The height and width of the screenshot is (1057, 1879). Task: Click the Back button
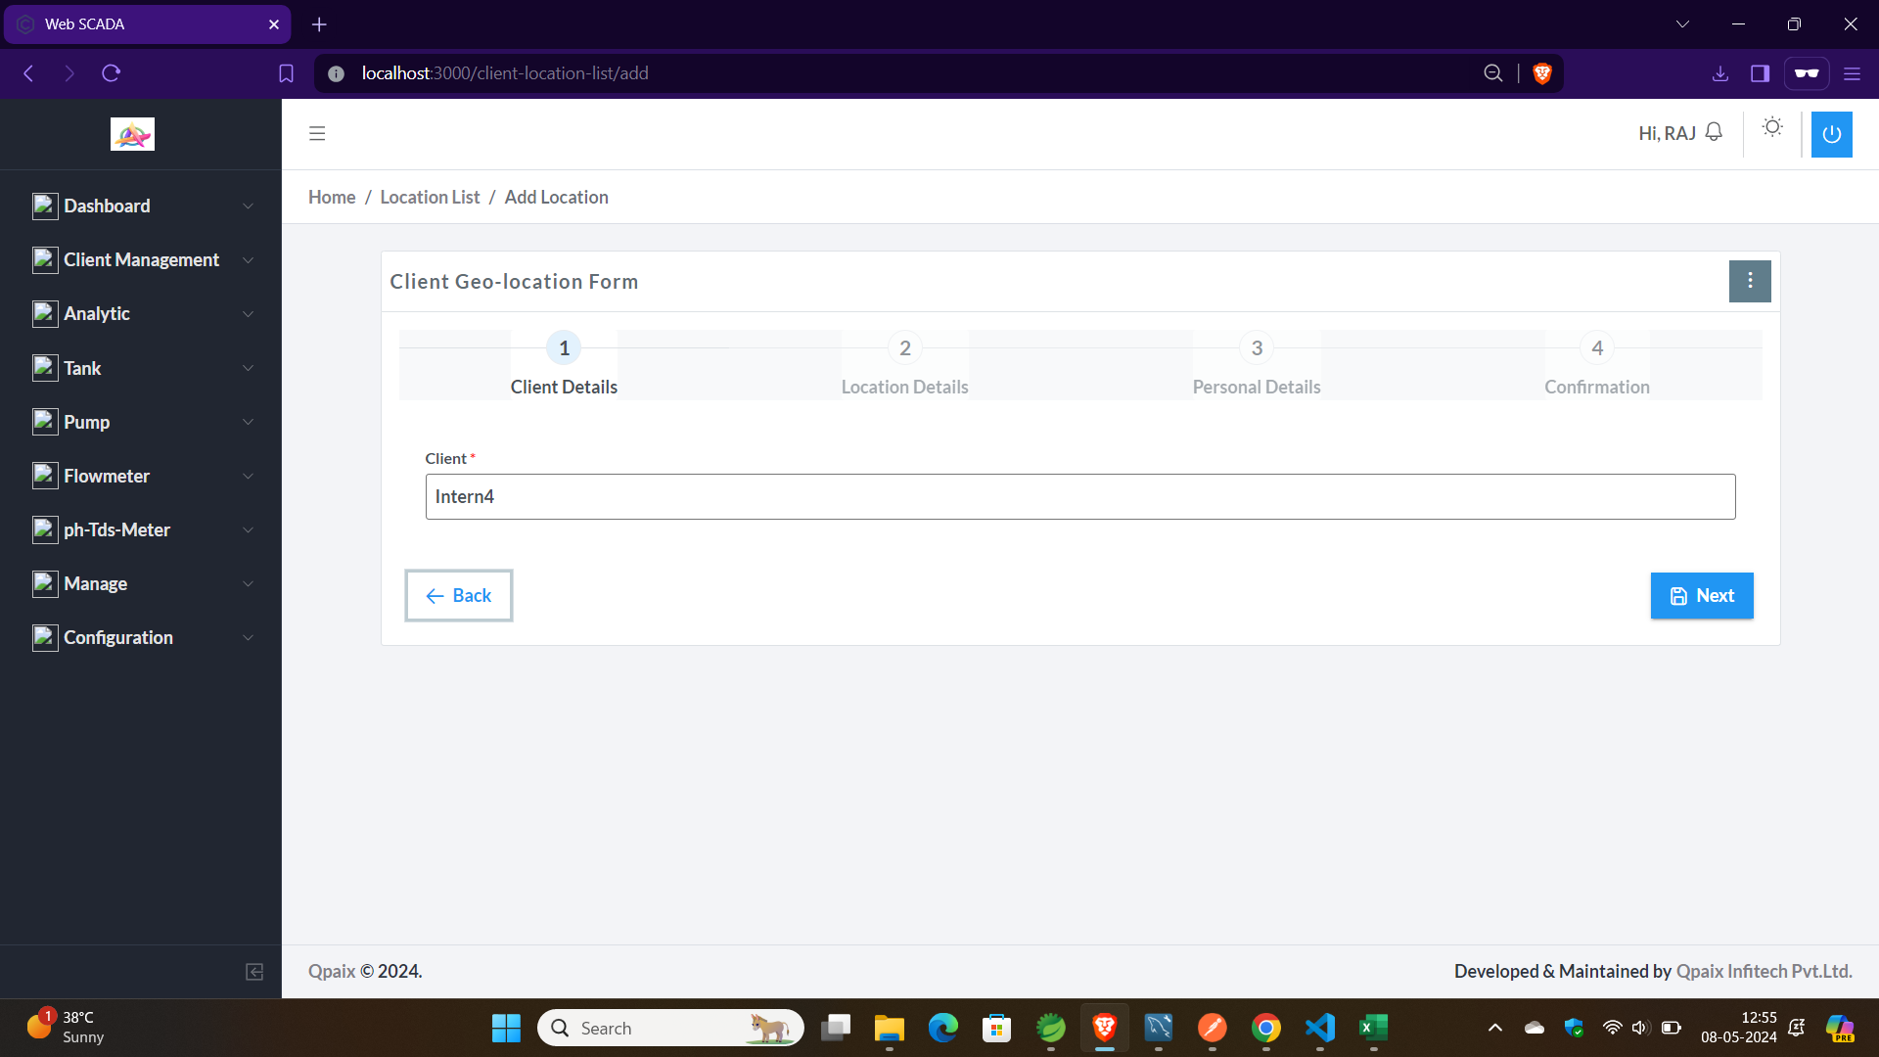(459, 596)
